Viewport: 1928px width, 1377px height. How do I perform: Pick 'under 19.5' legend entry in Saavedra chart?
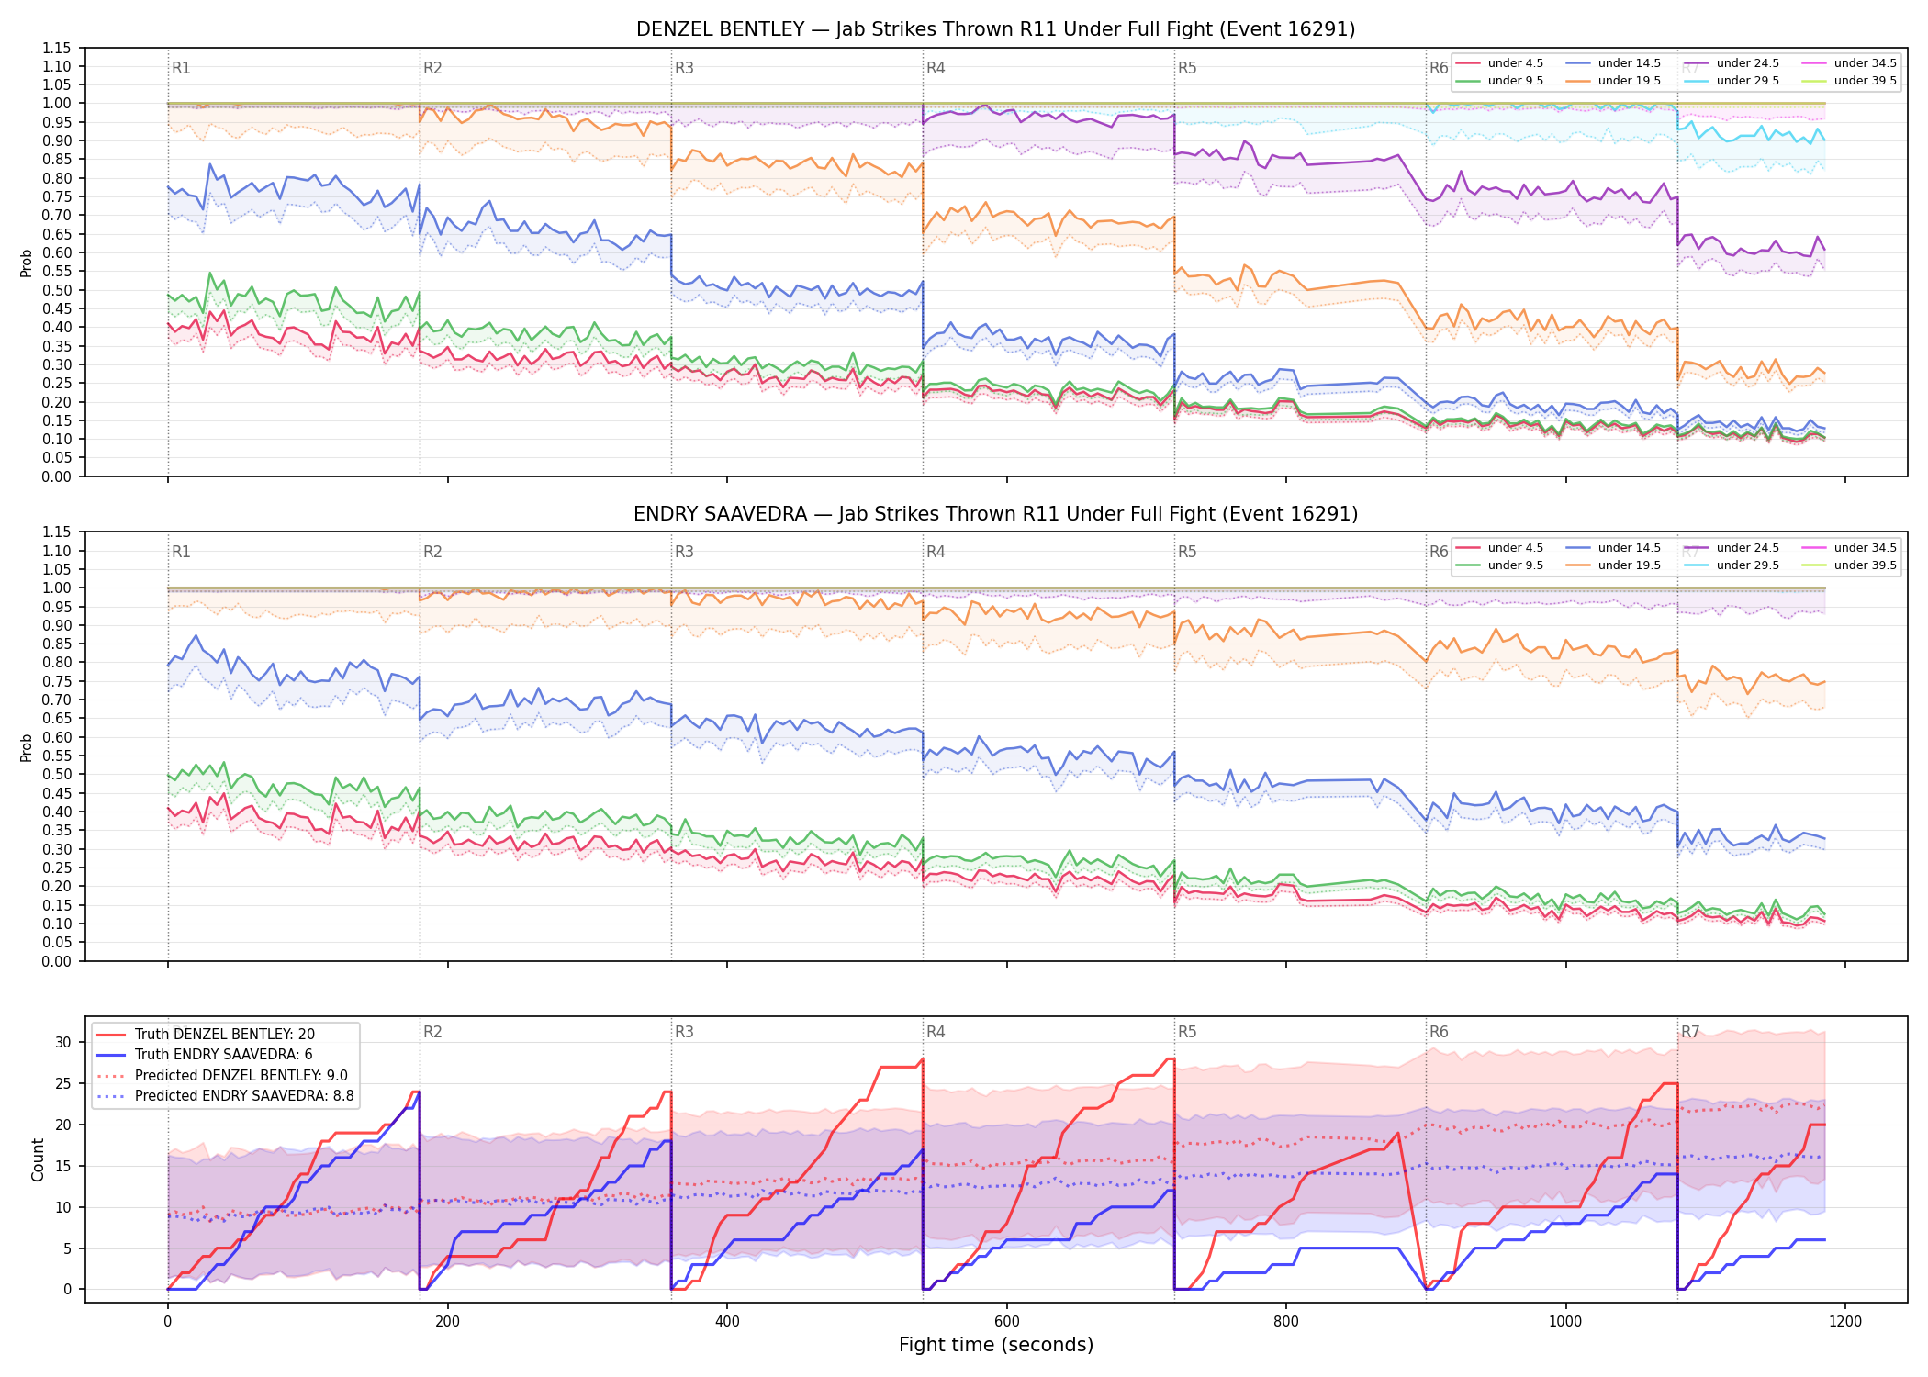point(1613,565)
